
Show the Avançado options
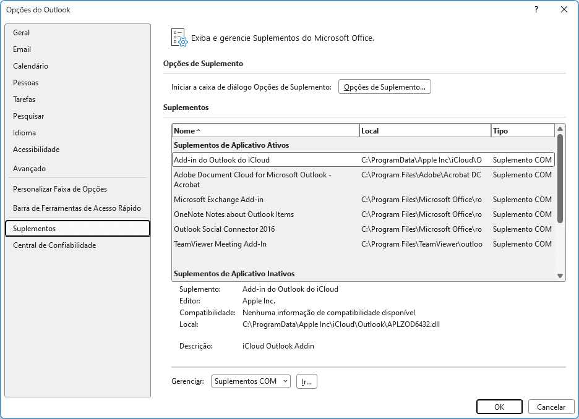77,169
